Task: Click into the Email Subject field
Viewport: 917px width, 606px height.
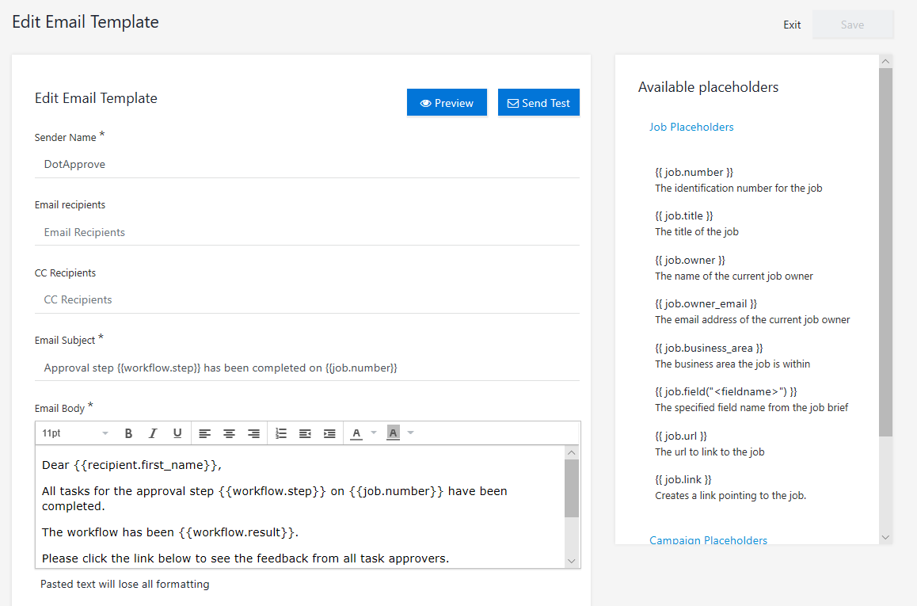Action: [x=307, y=368]
